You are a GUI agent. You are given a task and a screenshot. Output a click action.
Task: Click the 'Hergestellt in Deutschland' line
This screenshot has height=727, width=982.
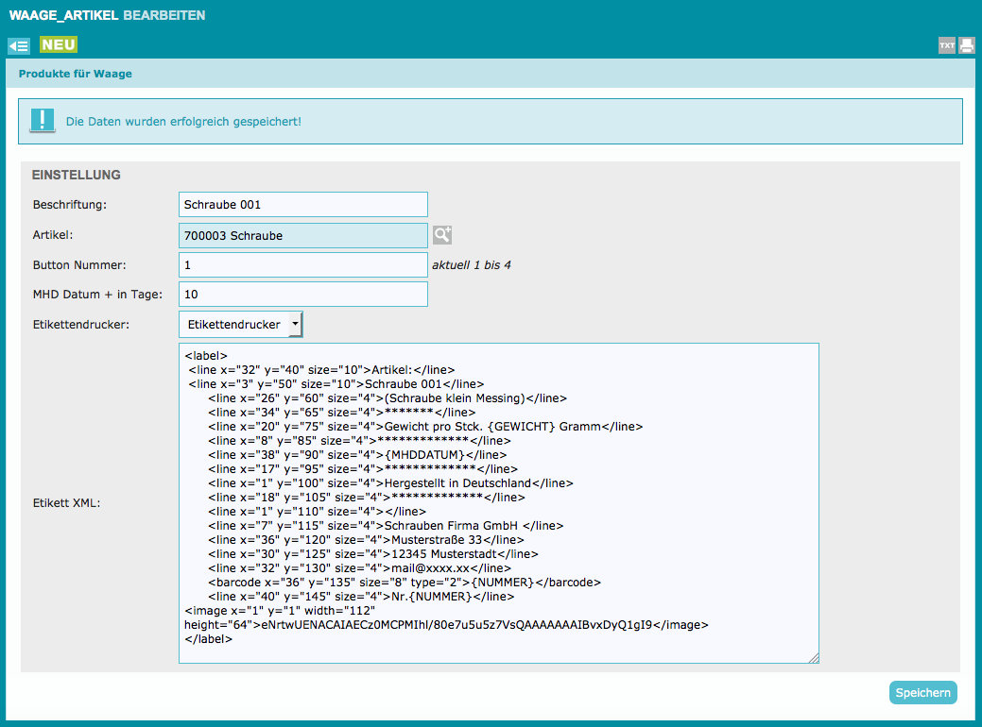(390, 483)
